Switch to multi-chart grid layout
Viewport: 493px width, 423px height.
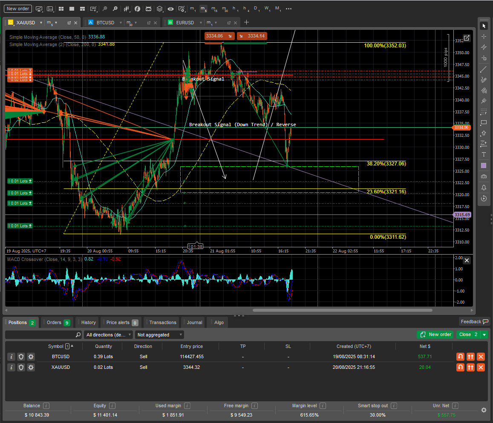[x=61, y=9]
